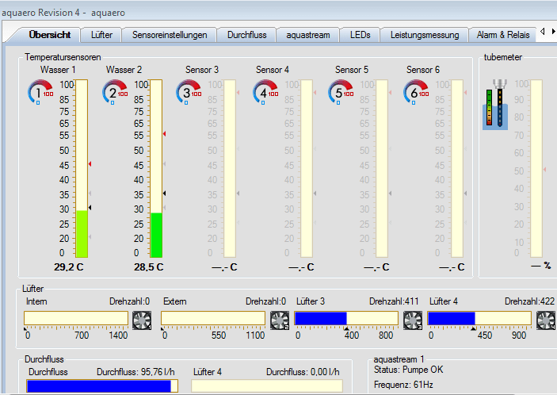Click the Drehzahl:411 value
Viewport: 557px width, 395px height.
pyautogui.click(x=394, y=301)
